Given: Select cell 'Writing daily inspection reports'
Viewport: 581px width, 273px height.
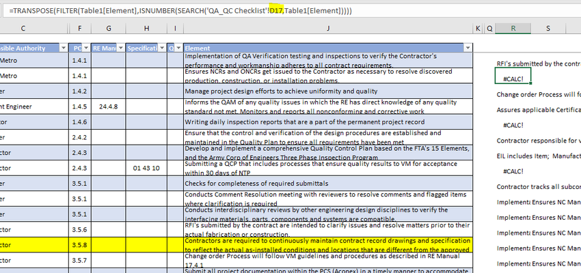Looking at the screenshot, I should (x=328, y=121).
